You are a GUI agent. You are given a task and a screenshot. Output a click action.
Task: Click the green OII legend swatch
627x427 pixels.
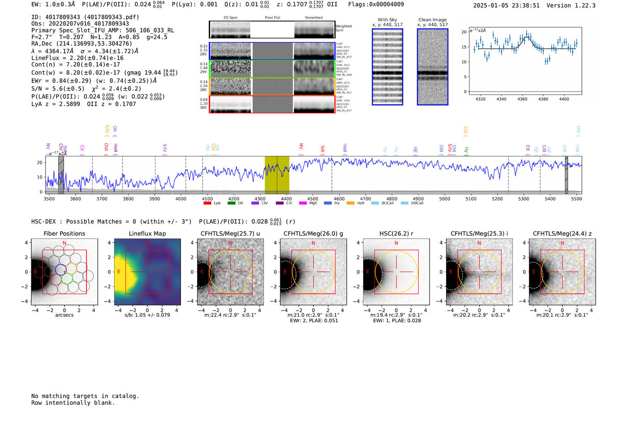(231, 203)
